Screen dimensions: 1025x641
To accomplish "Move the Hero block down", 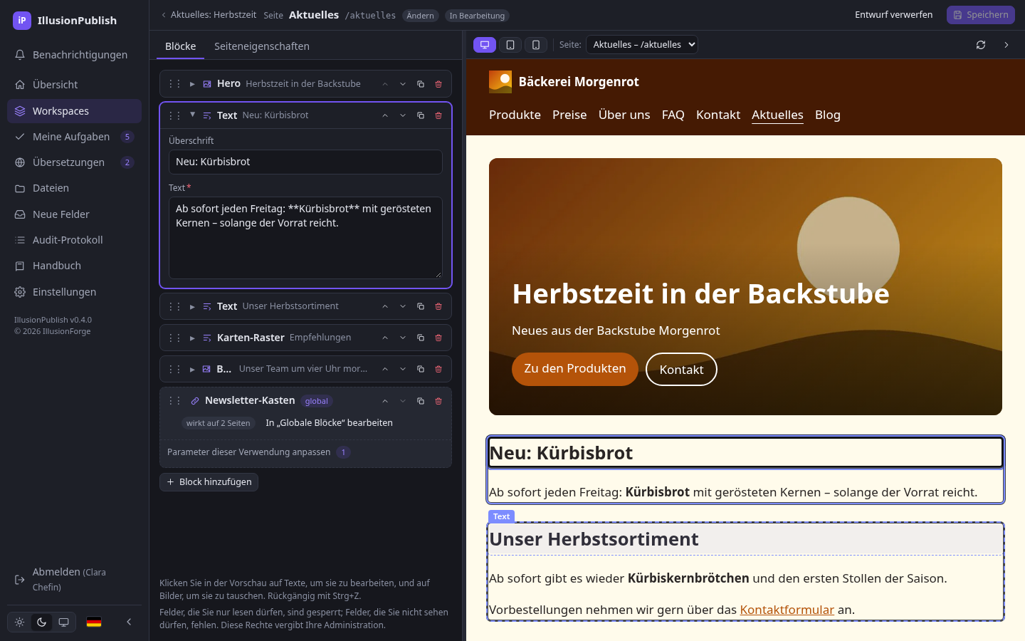I will [403, 84].
